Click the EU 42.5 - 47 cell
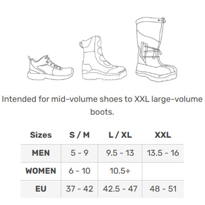205x205 pixels. point(120,189)
